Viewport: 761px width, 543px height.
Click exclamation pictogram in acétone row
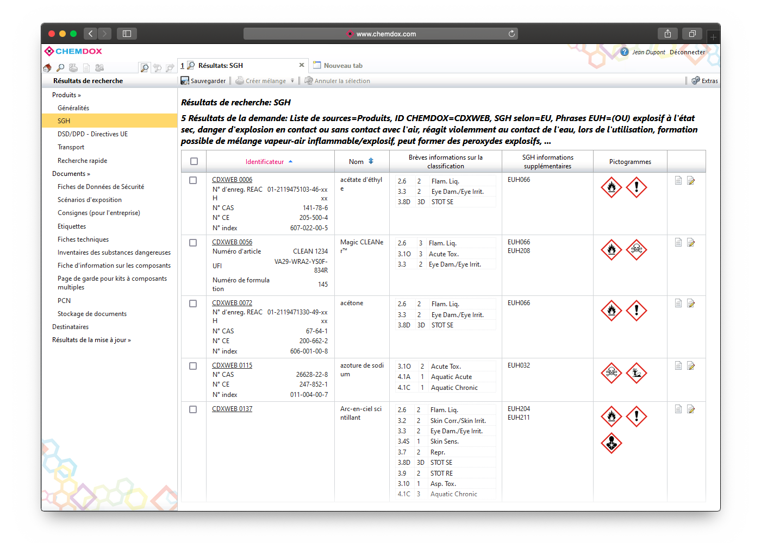click(x=637, y=311)
